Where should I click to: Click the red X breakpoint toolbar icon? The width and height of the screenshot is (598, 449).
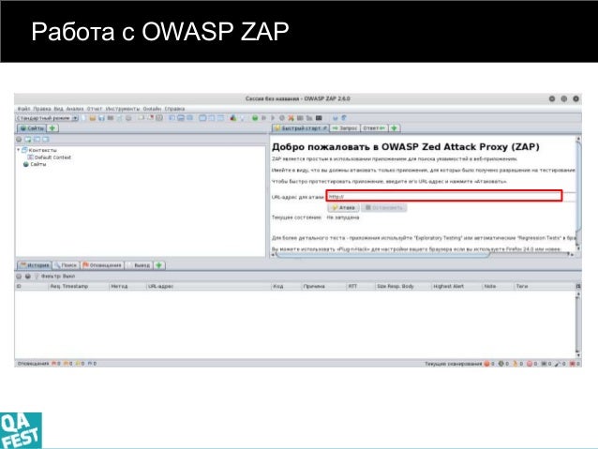[291, 118]
